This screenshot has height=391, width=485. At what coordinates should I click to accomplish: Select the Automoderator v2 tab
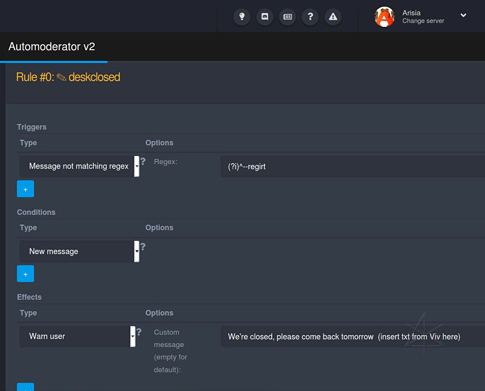point(52,47)
